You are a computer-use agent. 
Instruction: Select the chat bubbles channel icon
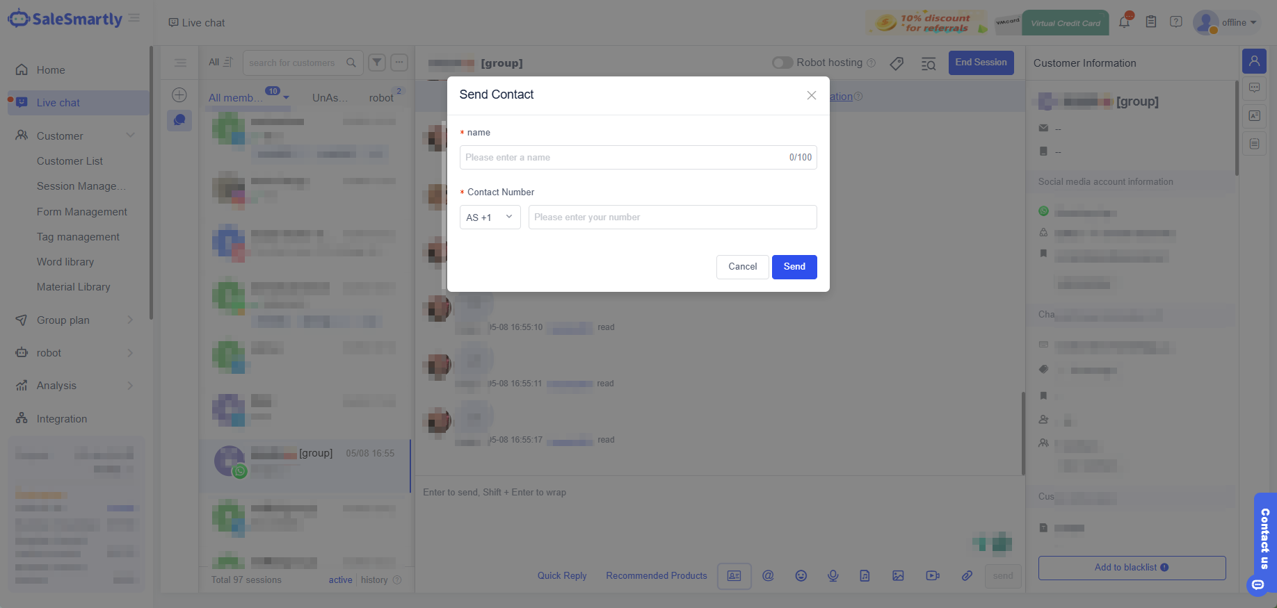point(179,120)
